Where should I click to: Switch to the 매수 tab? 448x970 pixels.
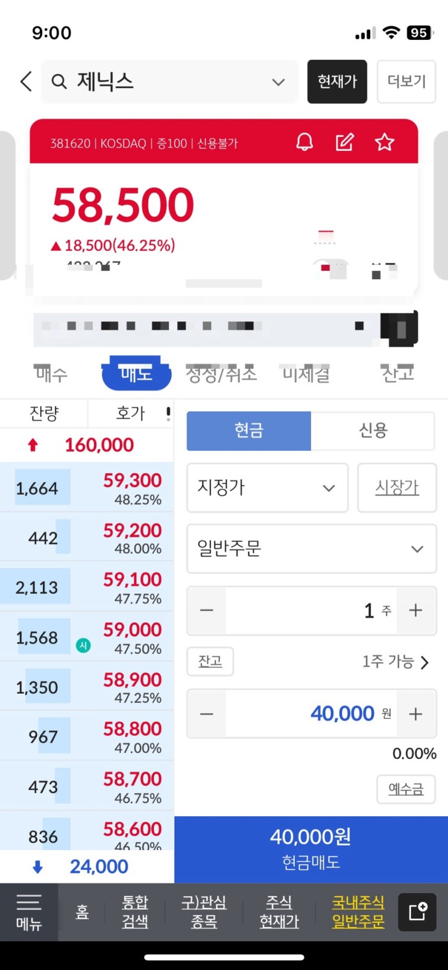click(x=51, y=374)
